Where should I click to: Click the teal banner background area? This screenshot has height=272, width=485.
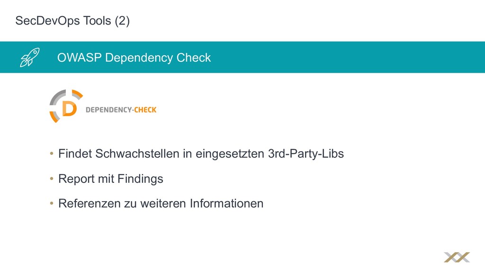(340, 57)
